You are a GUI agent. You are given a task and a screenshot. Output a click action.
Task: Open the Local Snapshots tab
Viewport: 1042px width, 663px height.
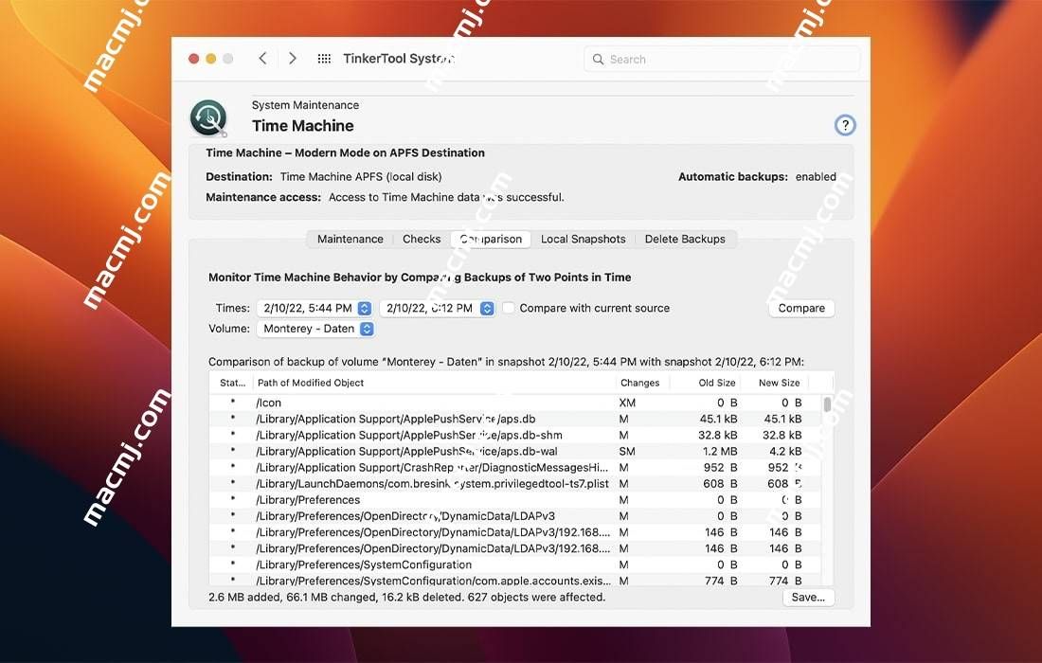point(583,240)
